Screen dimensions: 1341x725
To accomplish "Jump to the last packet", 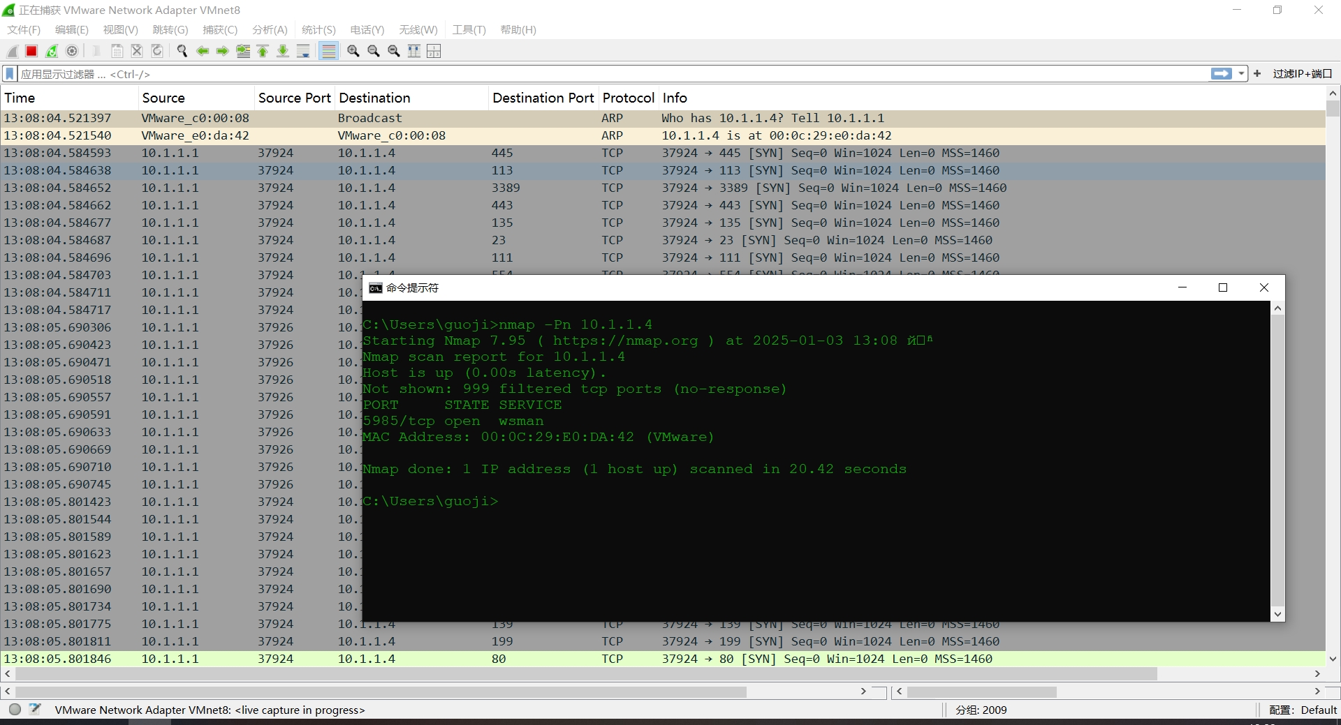I will point(283,51).
